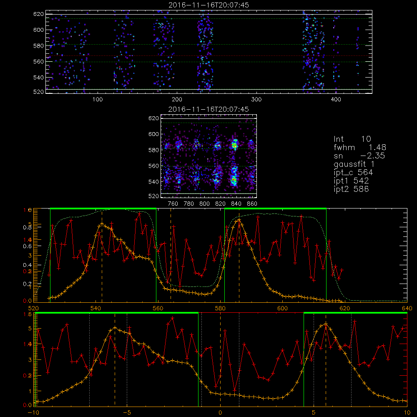
Task: Click the dashed orange marker at 564 in the profile plot
Action: [171, 255]
